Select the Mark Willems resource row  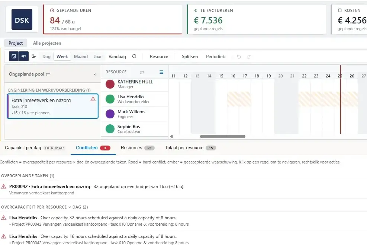tap(135, 114)
